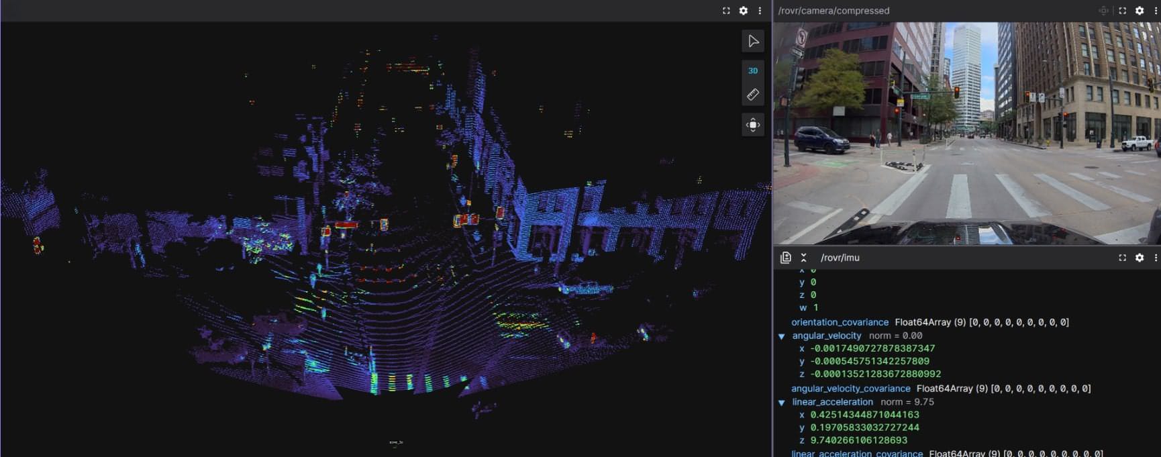Select linear acceleration y value 0.19705833032727244
The height and width of the screenshot is (457, 1161).
864,427
